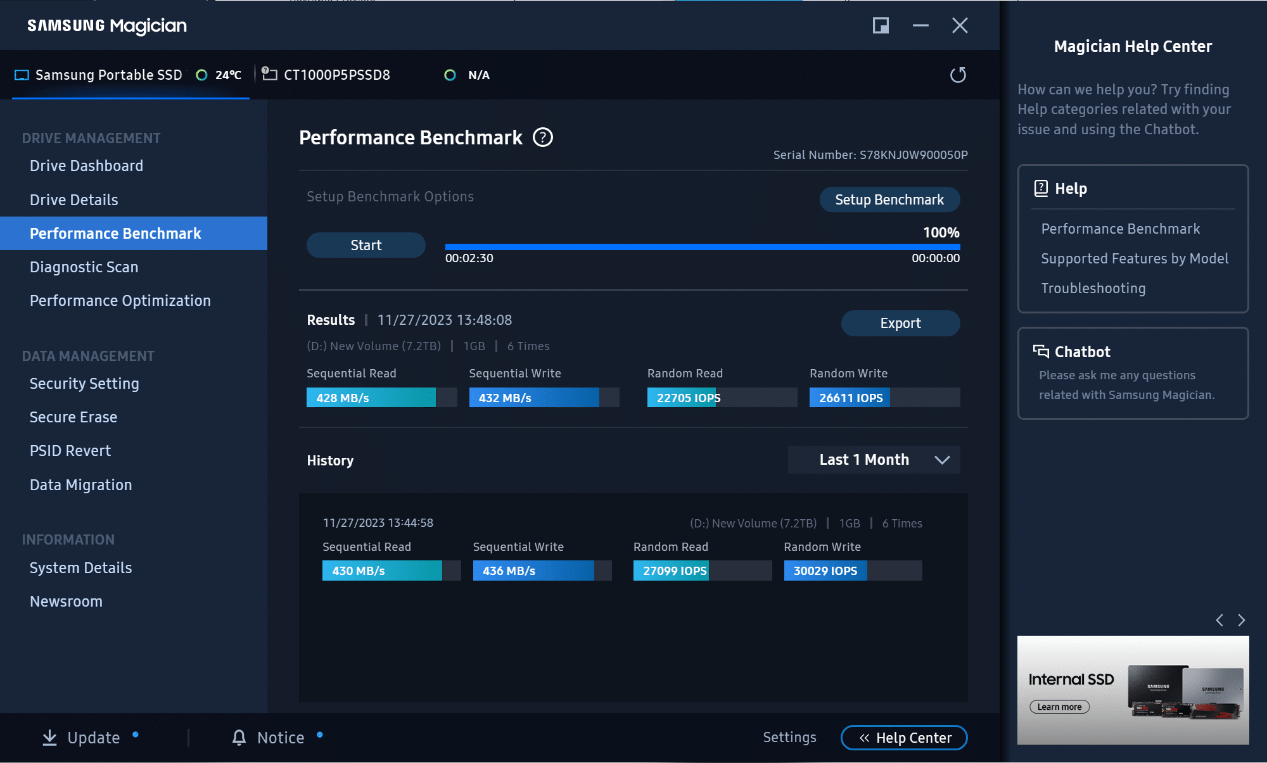Viewport: 1267px width, 763px height.
Task: Click the Performance Benchmark help icon
Action: click(x=544, y=137)
